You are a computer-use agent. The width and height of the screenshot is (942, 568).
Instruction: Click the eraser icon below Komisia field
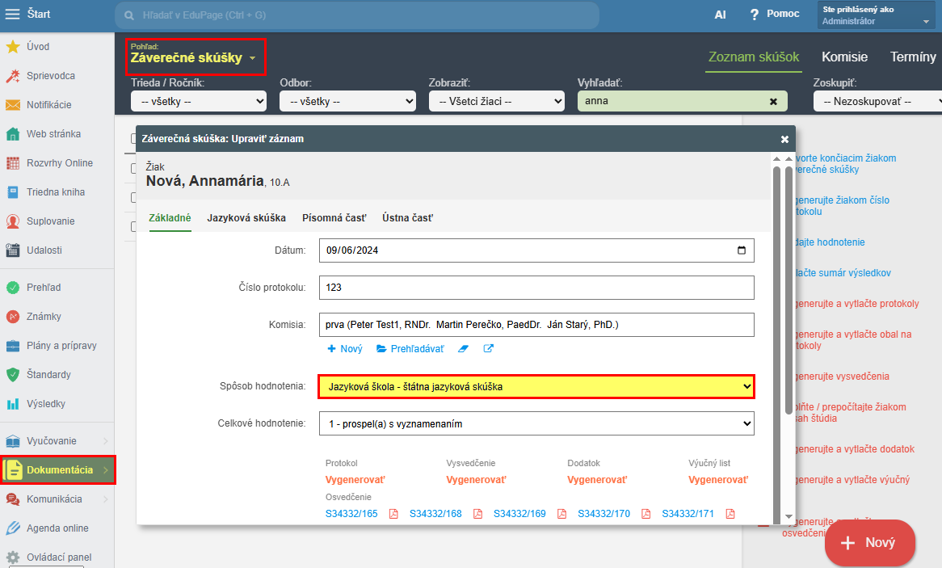pyautogui.click(x=463, y=349)
